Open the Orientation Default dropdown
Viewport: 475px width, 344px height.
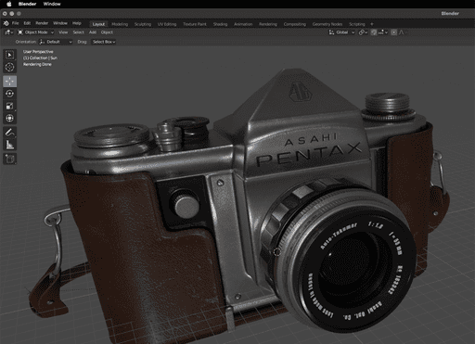click(x=56, y=42)
